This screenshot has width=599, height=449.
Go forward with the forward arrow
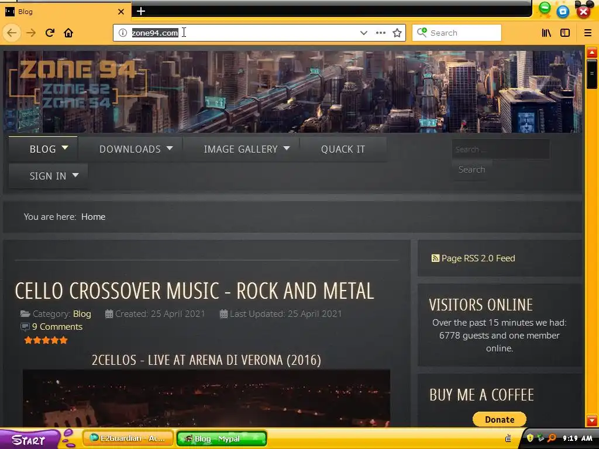[31, 33]
